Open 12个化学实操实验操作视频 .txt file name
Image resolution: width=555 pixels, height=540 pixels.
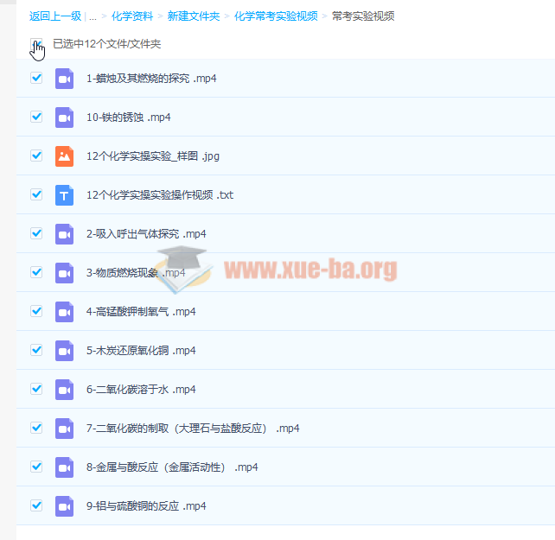(160, 195)
